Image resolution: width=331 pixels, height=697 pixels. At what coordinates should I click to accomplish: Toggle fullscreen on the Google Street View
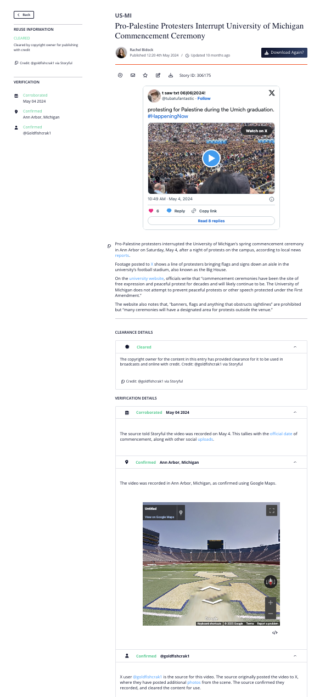coord(271,510)
